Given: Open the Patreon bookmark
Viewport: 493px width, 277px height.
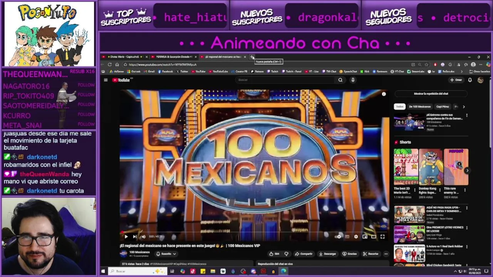Looking at the screenshot, I should point(257,72).
